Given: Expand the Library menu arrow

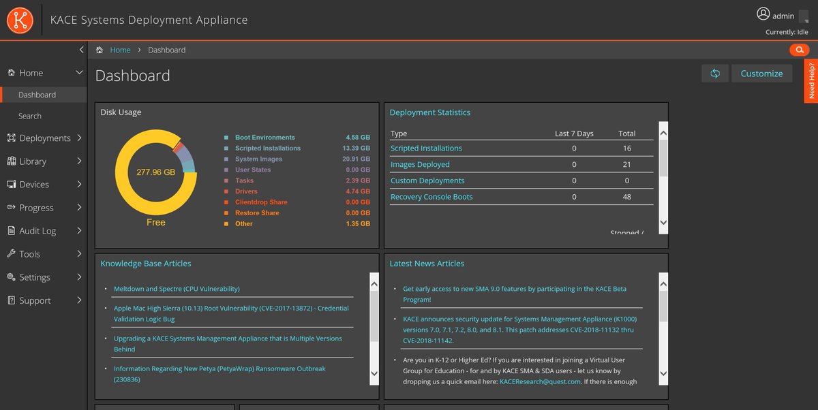Looking at the screenshot, I should [79, 161].
